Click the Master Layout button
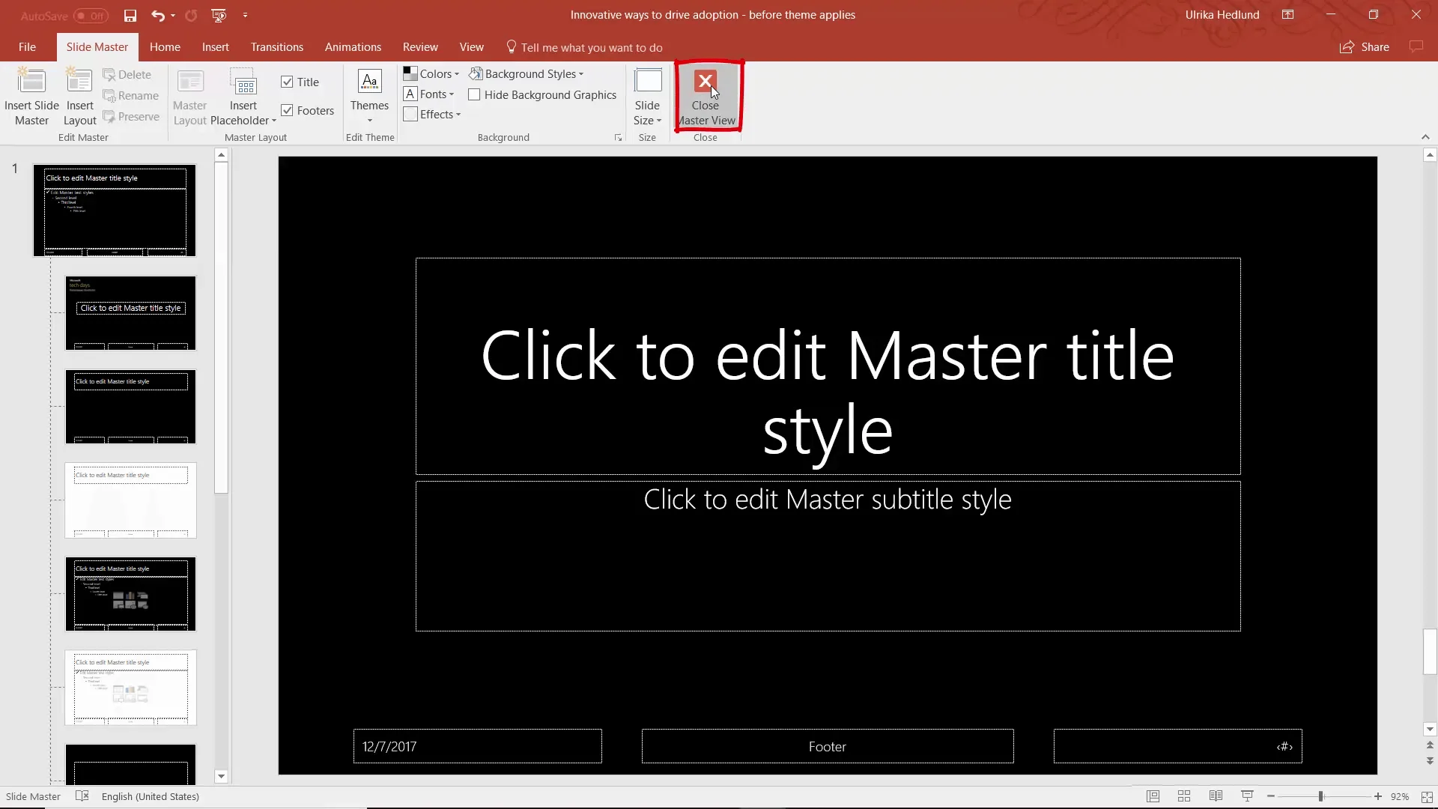 [x=189, y=97]
